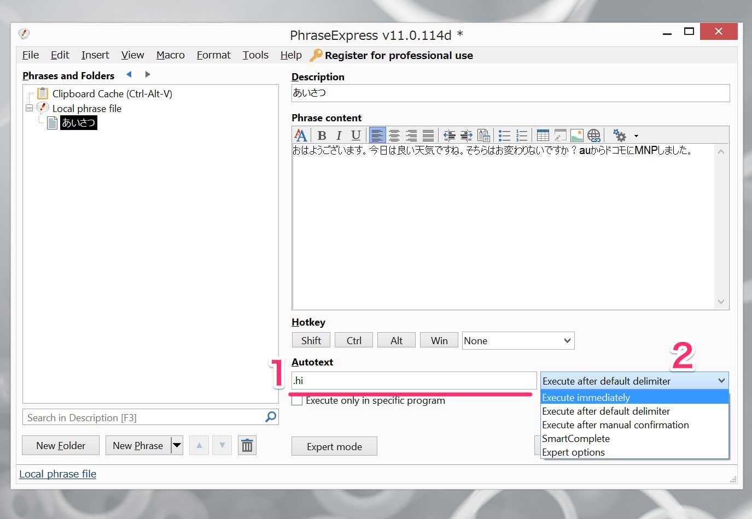Open the font formatting icon
The image size is (752, 519).
click(300, 135)
